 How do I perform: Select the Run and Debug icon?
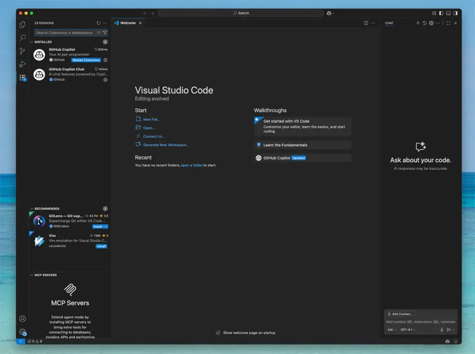(22, 64)
